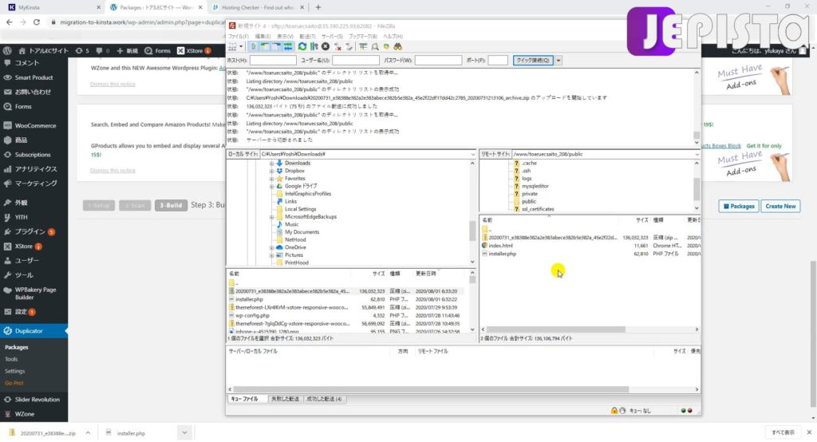Open the FileZilla Site Manager icon
Viewport: 817px width, 442px height.
click(x=232, y=46)
